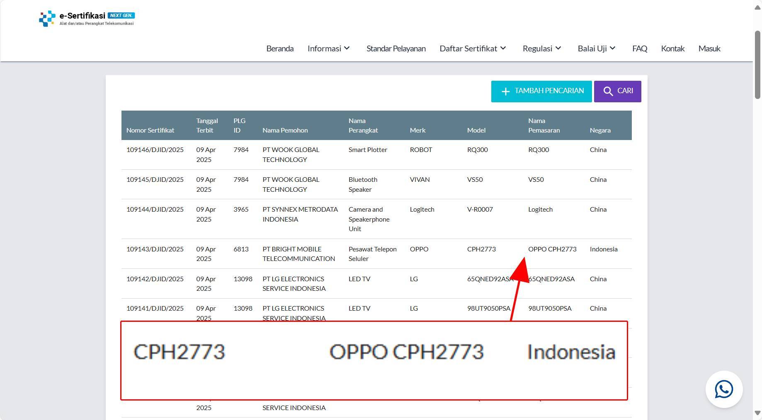762x420 pixels.
Task: Click the NEXT GEN badge on the logo
Action: pos(121,15)
